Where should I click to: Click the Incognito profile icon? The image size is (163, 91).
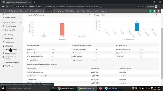(156, 7)
